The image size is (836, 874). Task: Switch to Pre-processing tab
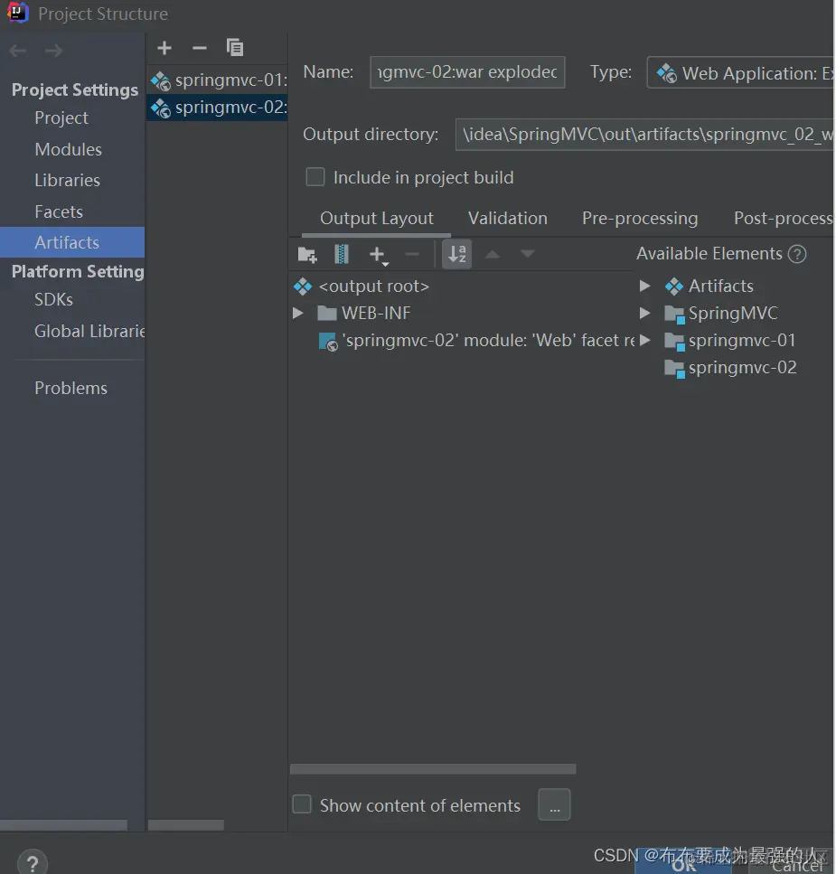pos(640,218)
